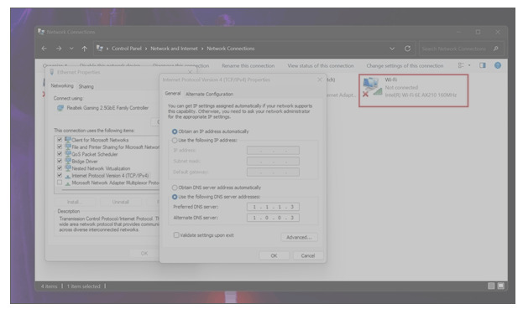This screenshot has width=523, height=309.
Task: Confirm IPv4 Properties with OK
Action: coord(275,255)
